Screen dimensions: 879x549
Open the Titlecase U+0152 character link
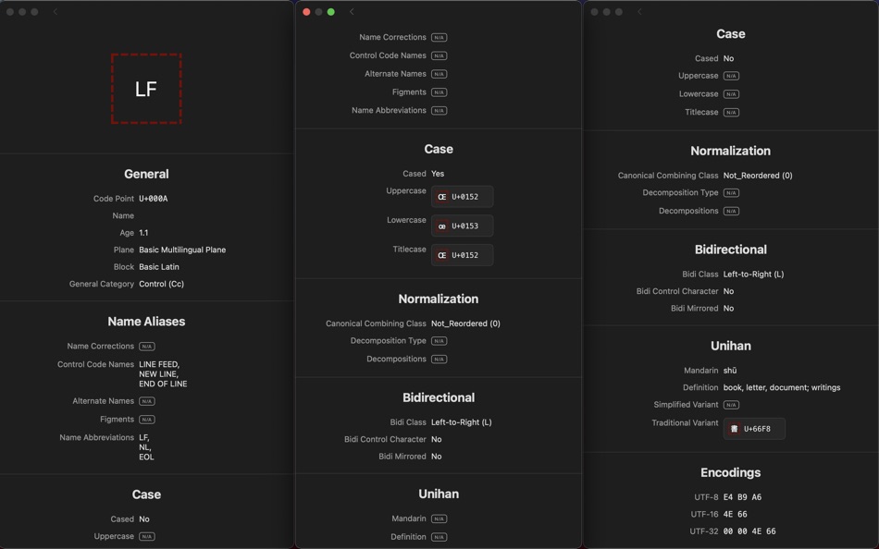(462, 255)
